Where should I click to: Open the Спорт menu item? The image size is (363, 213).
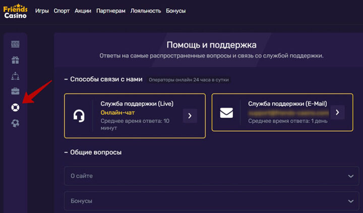tap(62, 11)
